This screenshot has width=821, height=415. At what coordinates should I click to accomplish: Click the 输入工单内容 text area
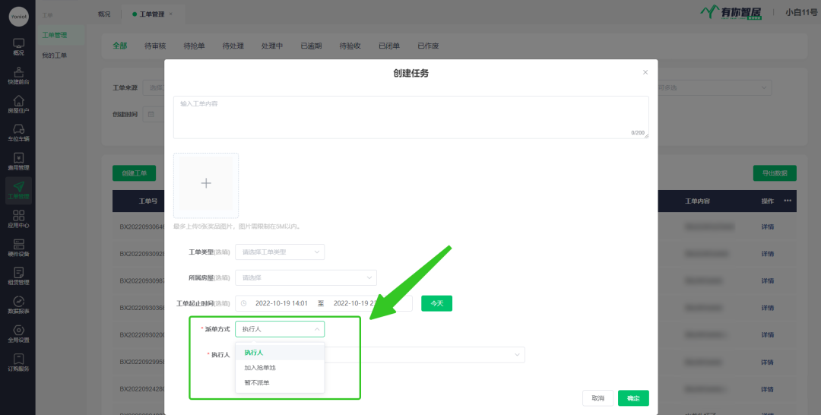coord(410,117)
